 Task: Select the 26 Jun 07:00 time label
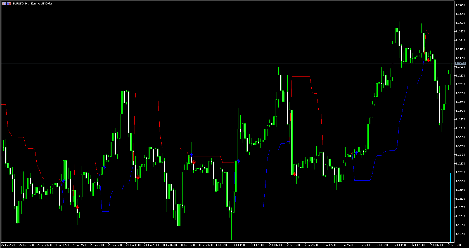click(62, 245)
